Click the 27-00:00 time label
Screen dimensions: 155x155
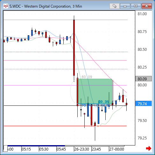pos(116,149)
